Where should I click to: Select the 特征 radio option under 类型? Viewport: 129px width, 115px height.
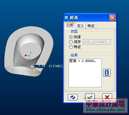point(75,47)
